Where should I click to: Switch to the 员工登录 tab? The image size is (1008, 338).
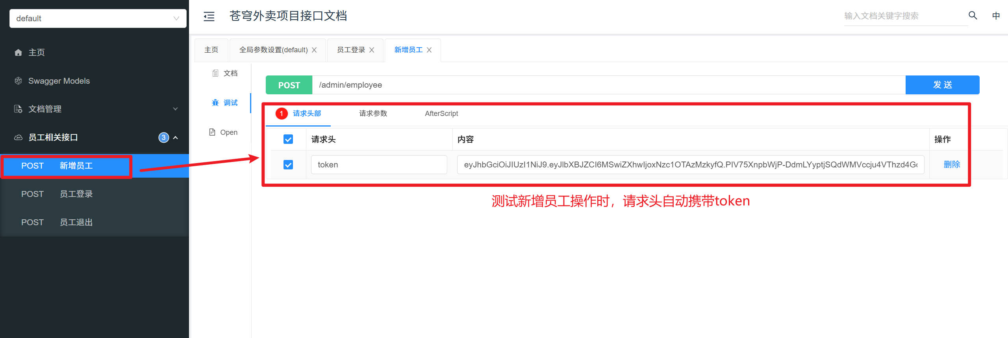click(x=350, y=50)
